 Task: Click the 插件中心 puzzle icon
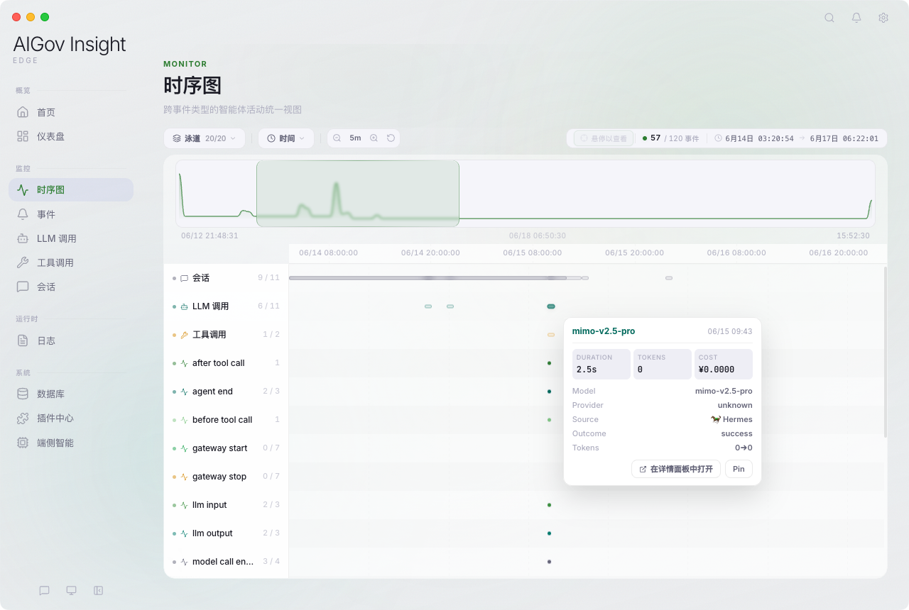pos(23,418)
